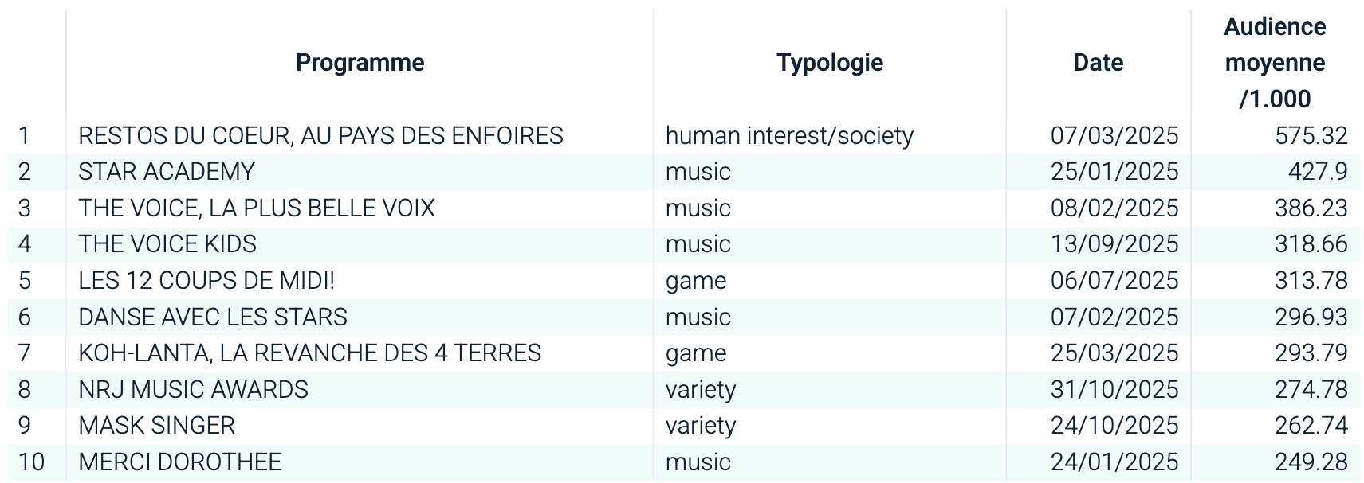Select the STAR ACADEMY programme cell
Image resolution: width=1364 pixels, height=483 pixels.
coord(167,172)
